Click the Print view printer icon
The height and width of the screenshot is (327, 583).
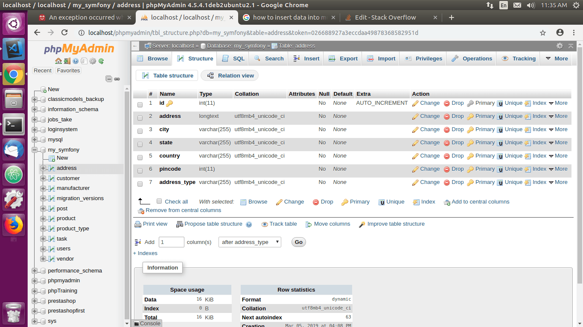pos(138,224)
